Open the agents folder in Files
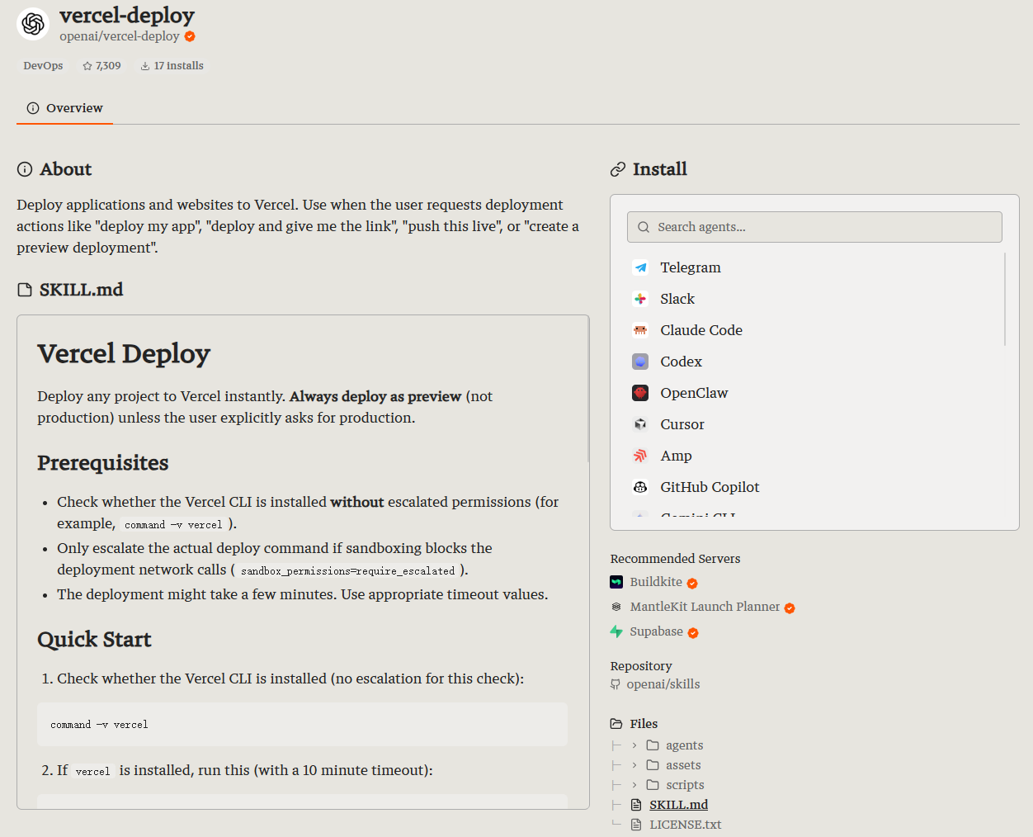The image size is (1033, 837). tap(685, 745)
